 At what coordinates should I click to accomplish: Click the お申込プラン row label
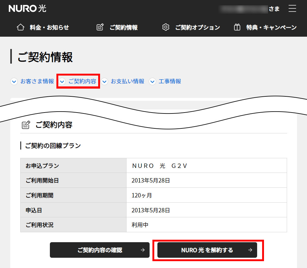[x=42, y=166]
